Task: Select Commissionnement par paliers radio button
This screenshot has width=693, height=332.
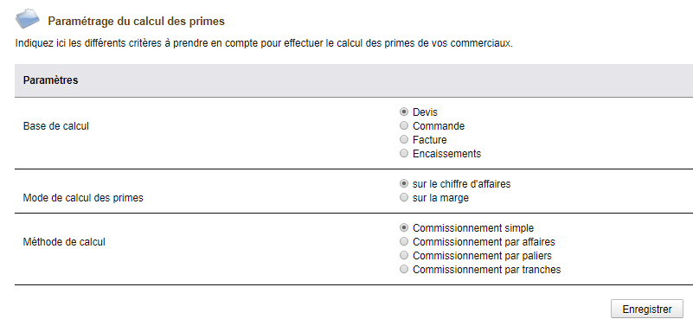Action: (403, 255)
